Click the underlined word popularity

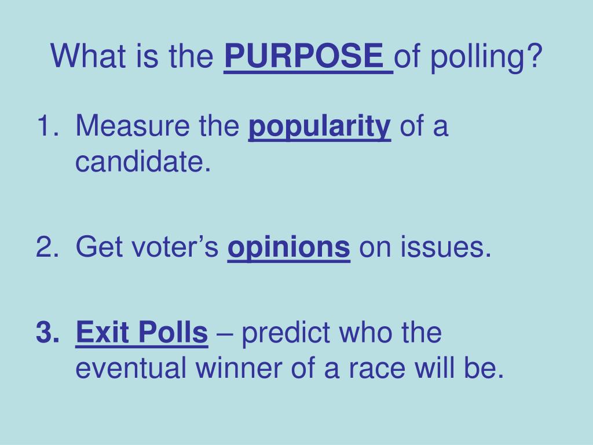pos(320,127)
